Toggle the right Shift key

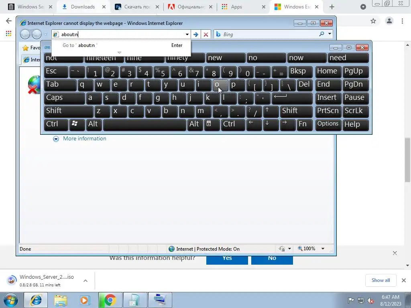[x=297, y=111]
